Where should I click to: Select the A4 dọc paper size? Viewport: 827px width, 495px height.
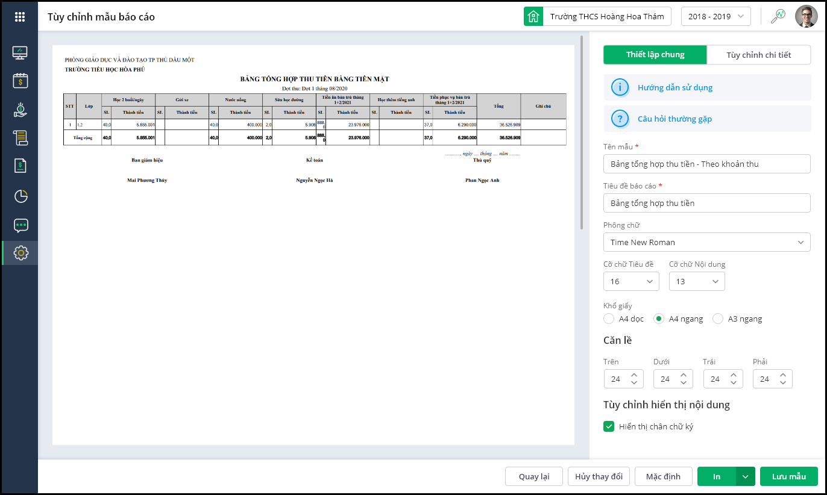[x=609, y=319]
